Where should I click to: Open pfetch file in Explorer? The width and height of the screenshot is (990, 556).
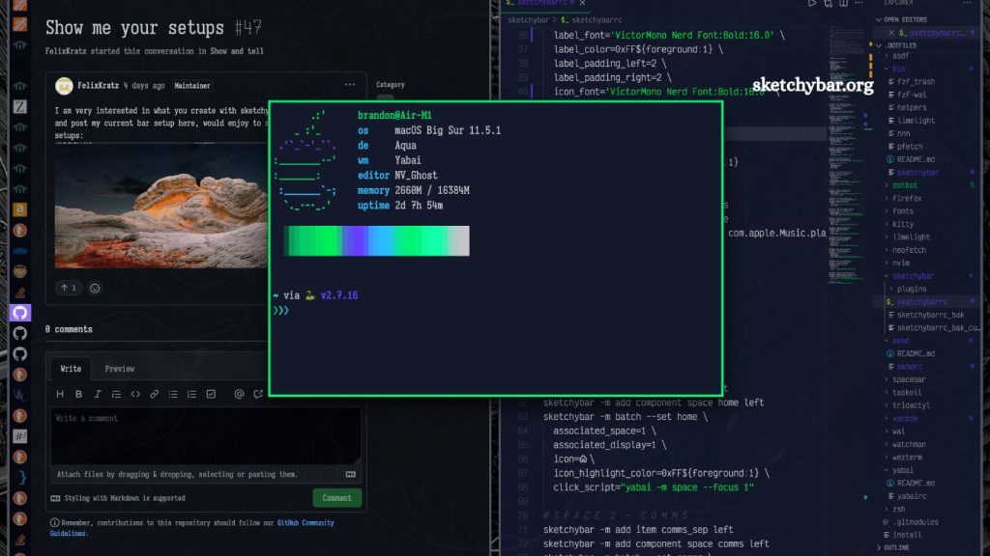tap(909, 147)
